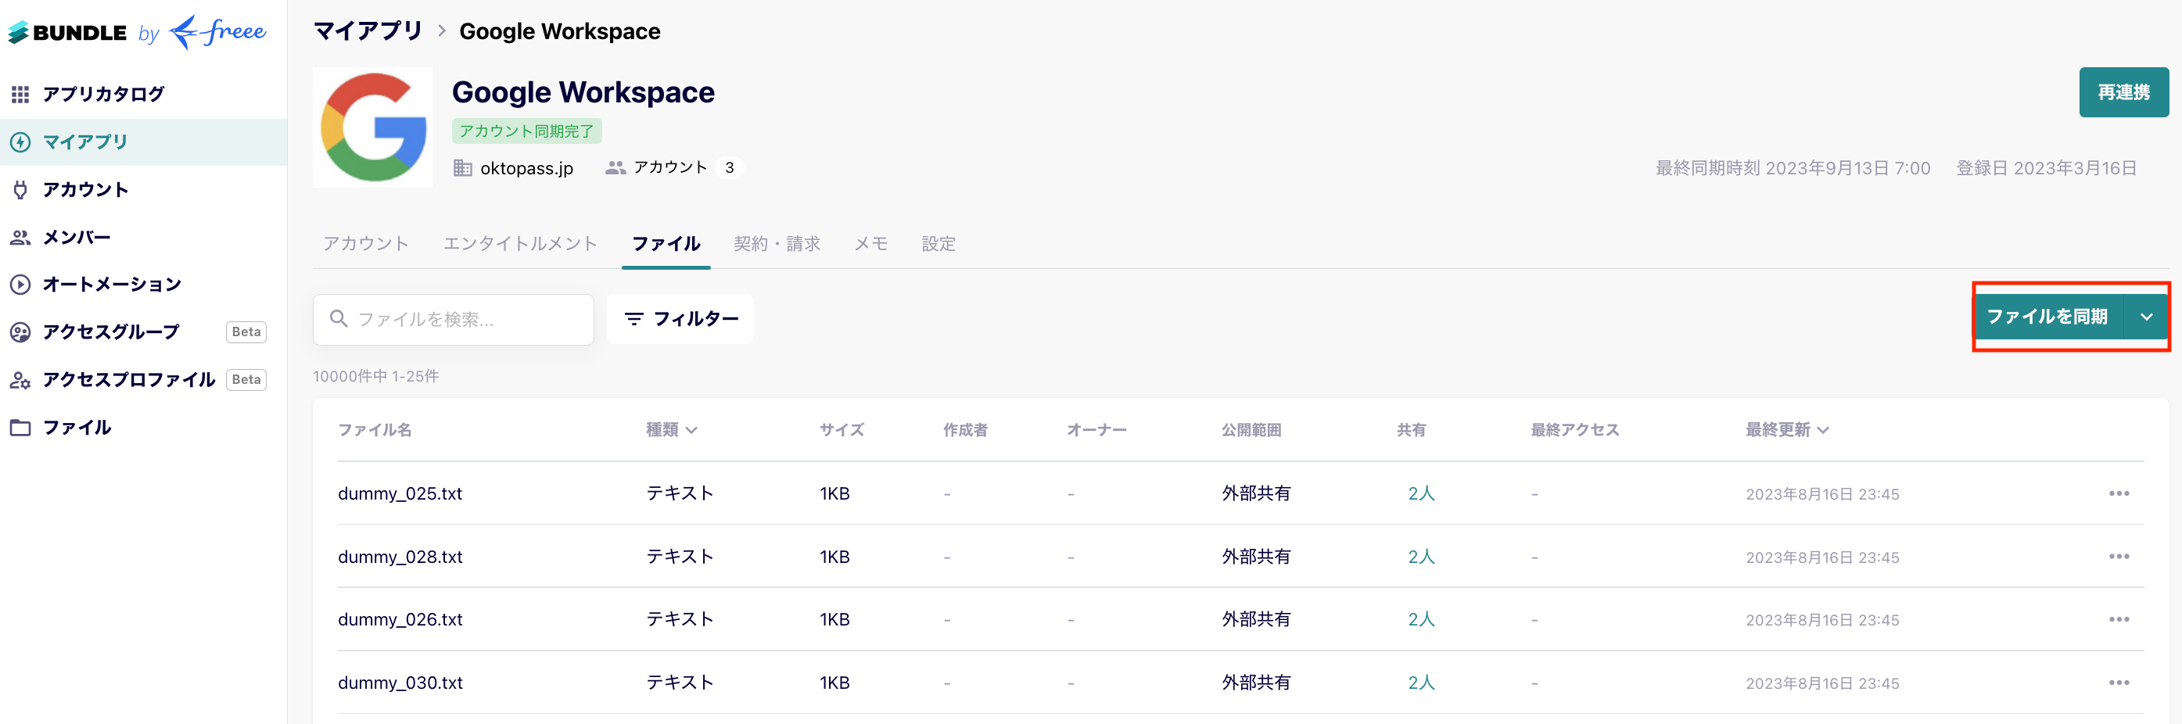Click the マイアプリ breadcrumb link
2182x724 pixels.
click(x=368, y=31)
